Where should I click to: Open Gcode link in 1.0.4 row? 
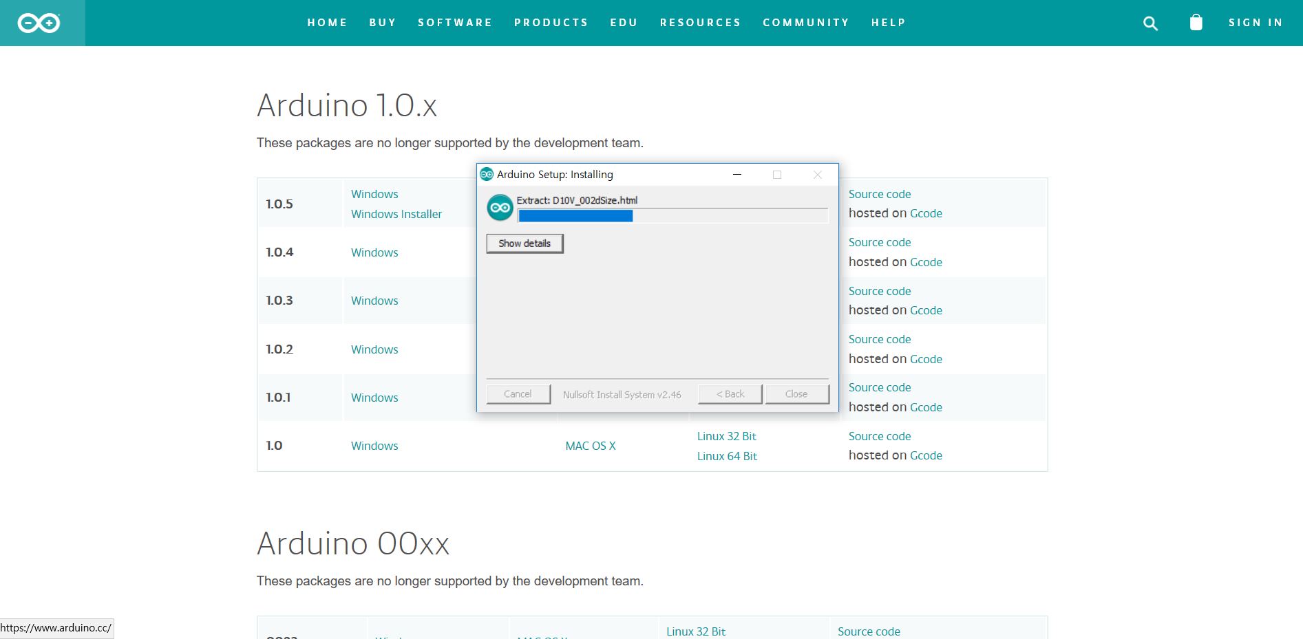926,262
